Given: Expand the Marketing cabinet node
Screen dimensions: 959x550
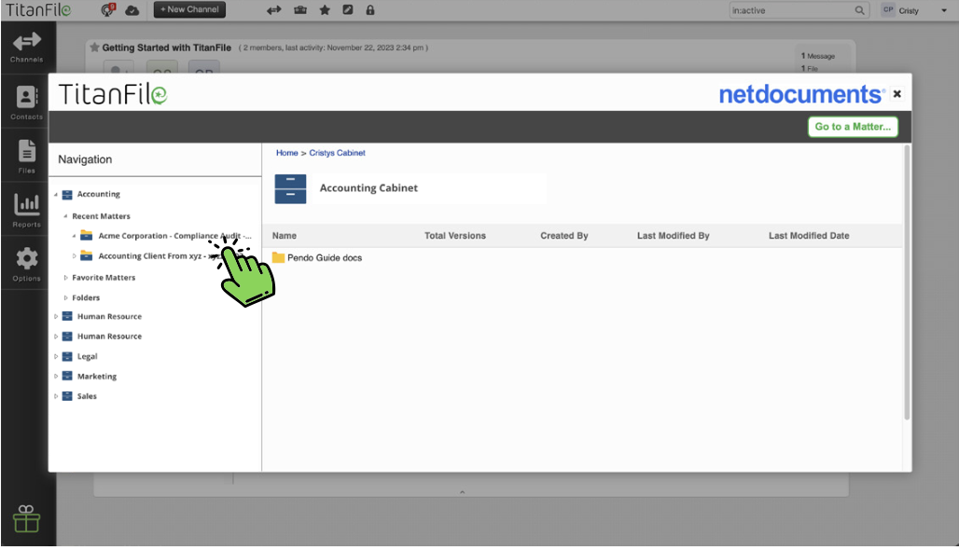Looking at the screenshot, I should click(x=56, y=376).
